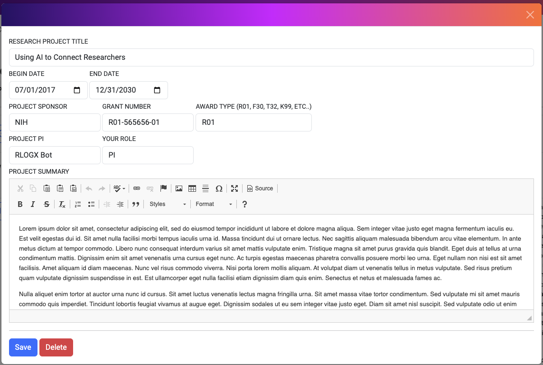Click the Insert Link icon
The image size is (543, 365).
[x=137, y=188]
